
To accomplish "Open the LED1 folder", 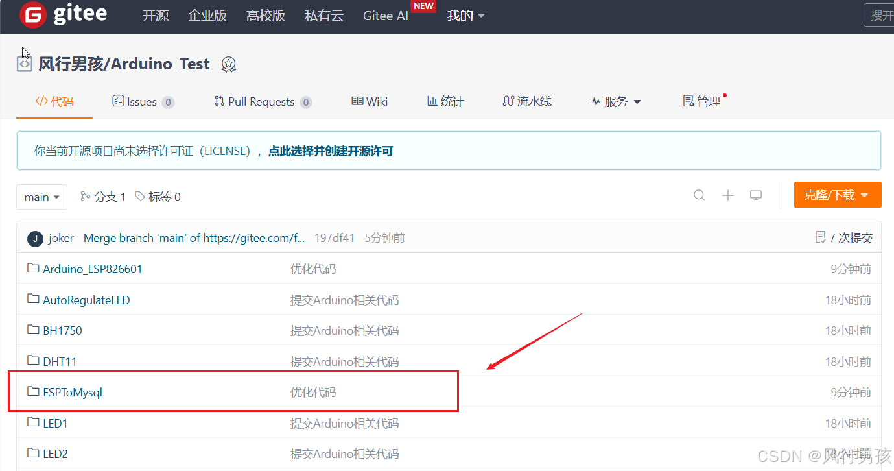I will 55,423.
